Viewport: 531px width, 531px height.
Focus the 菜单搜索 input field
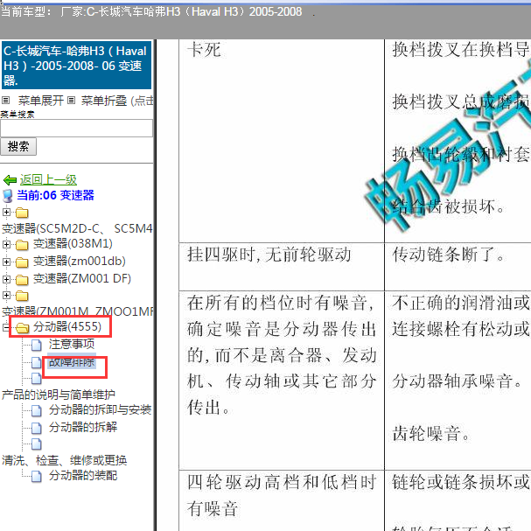(x=76, y=128)
